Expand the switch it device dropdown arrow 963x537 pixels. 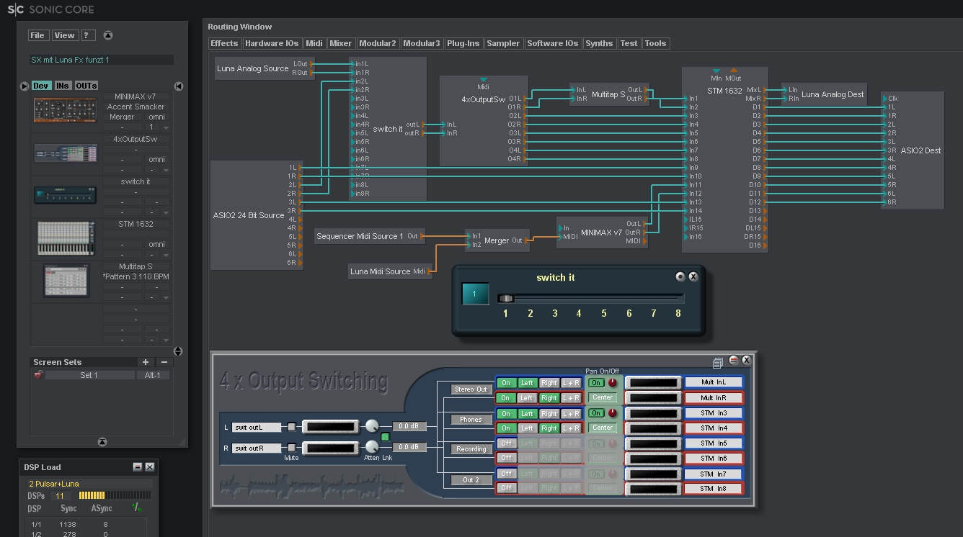coord(166,212)
